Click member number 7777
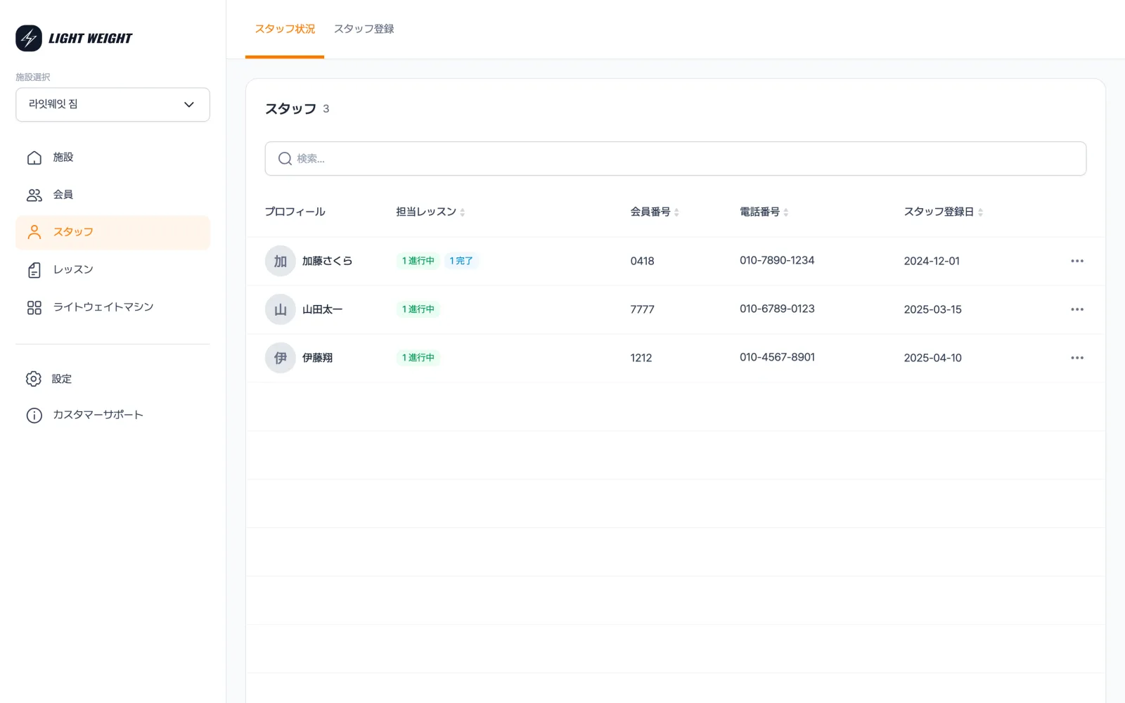This screenshot has width=1125, height=703. [642, 309]
